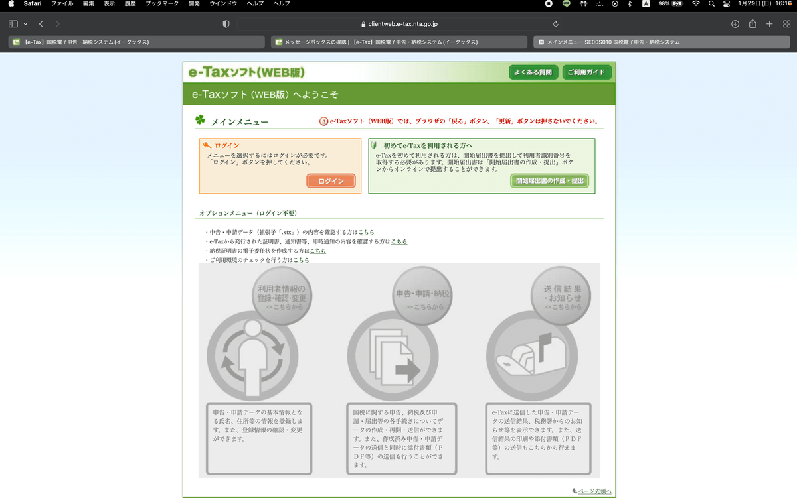
Task: Click the orange ログイン button
Action: click(331, 181)
